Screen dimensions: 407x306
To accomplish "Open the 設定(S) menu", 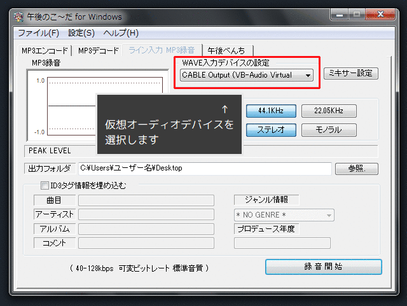I will (81, 33).
